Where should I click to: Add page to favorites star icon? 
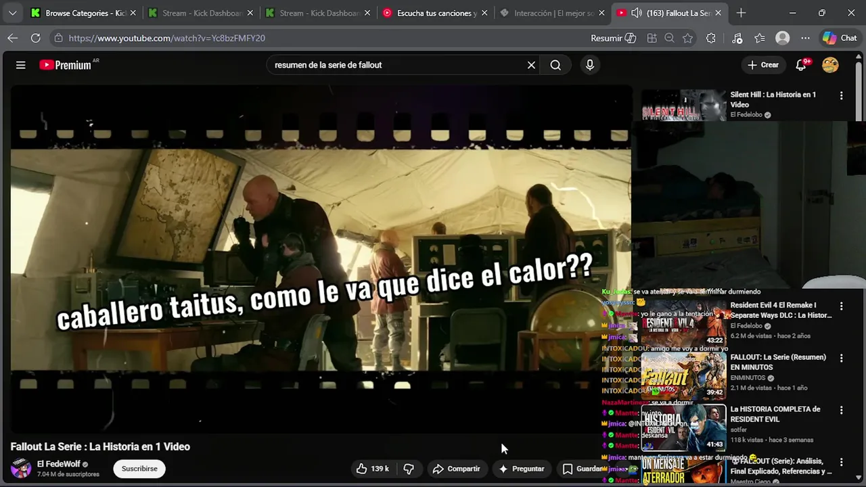tap(688, 38)
